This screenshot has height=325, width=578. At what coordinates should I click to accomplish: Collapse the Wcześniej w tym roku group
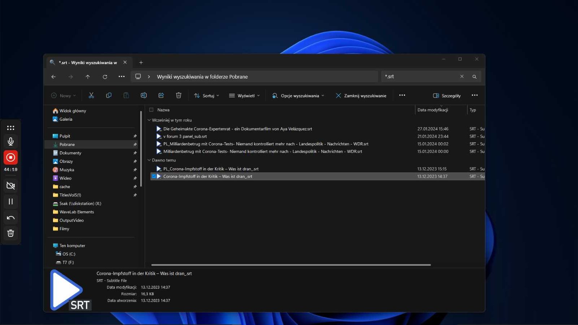tap(149, 120)
